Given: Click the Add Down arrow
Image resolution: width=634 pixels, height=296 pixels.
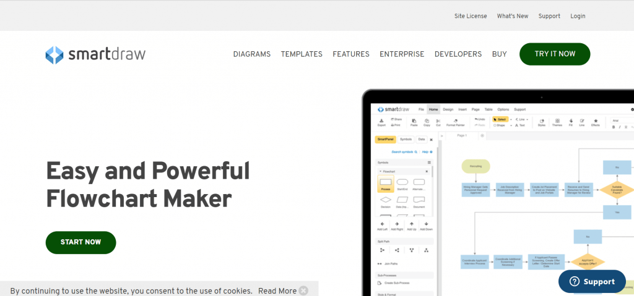Looking at the screenshot, I should [426, 224].
